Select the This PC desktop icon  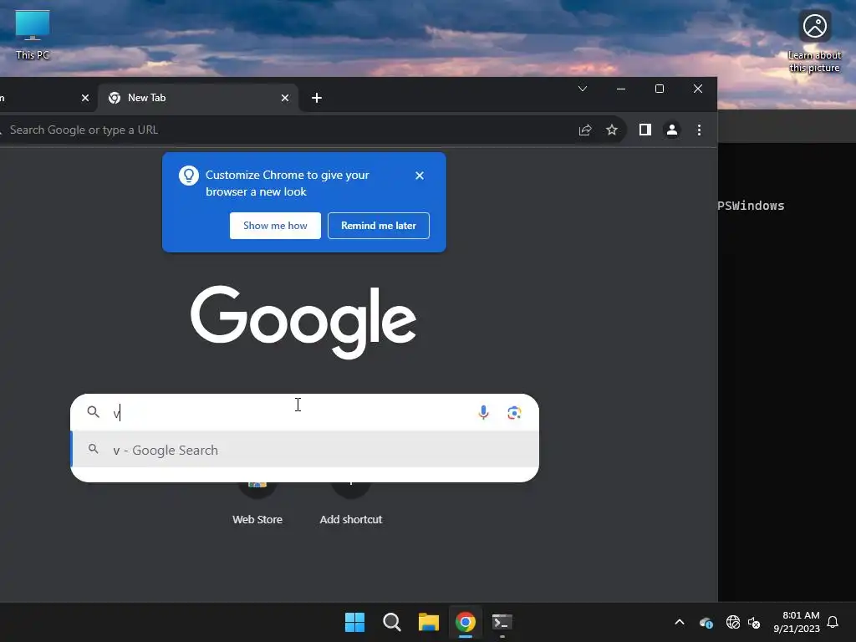click(x=33, y=34)
